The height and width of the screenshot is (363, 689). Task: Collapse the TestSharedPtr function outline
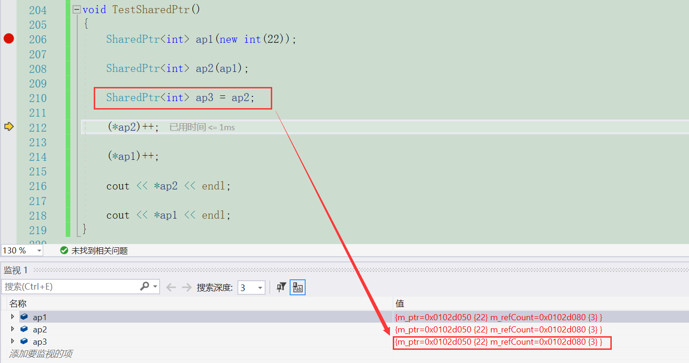pyautogui.click(x=77, y=10)
